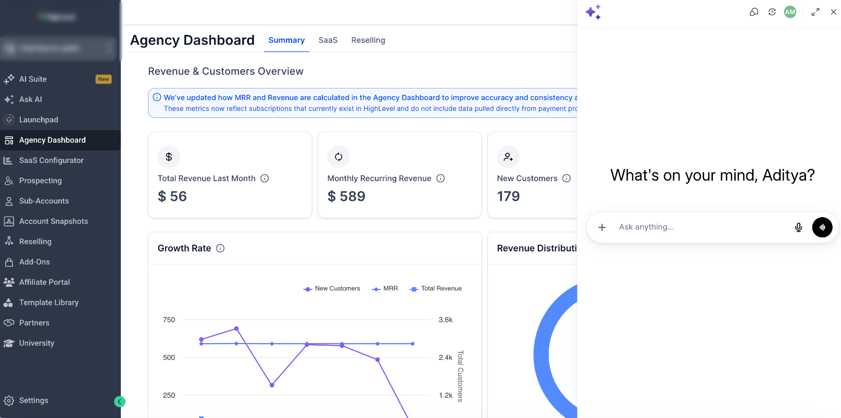Open Account Snapshots in the sidebar

60,221
